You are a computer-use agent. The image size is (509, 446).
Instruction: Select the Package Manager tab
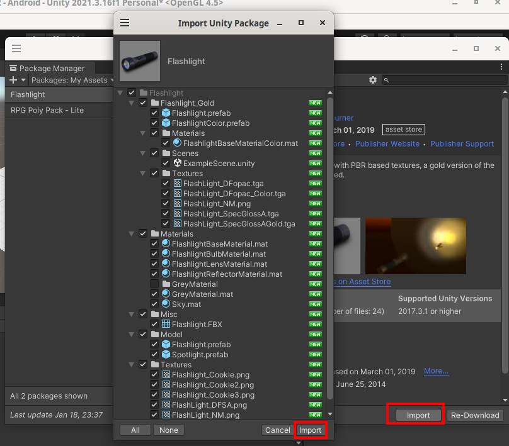tap(50, 68)
